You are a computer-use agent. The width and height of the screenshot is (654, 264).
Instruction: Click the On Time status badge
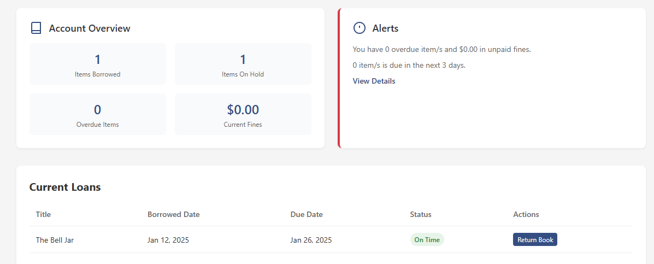click(x=427, y=239)
